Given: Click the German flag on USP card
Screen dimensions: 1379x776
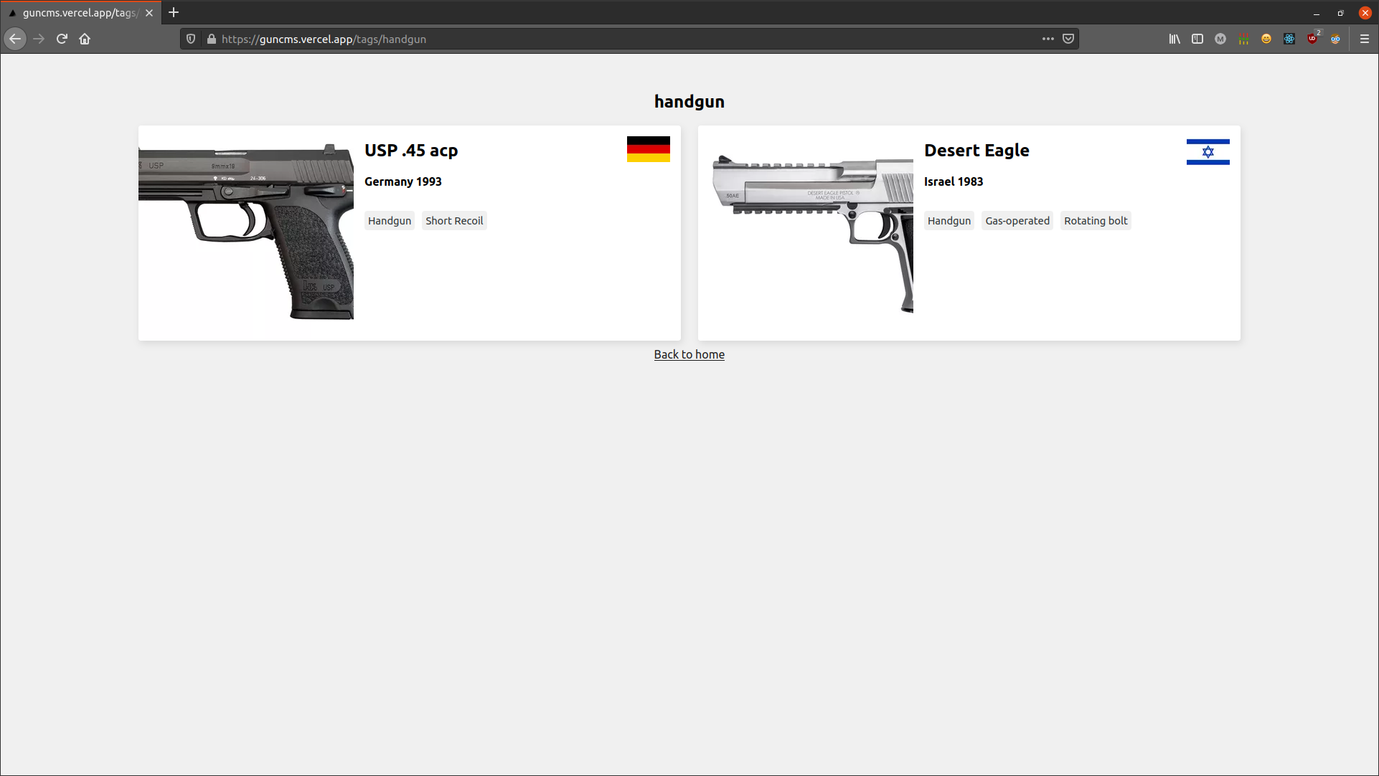Looking at the screenshot, I should (648, 149).
